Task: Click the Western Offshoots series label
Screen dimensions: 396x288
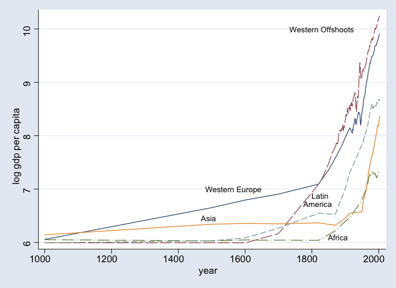Action: click(x=322, y=30)
